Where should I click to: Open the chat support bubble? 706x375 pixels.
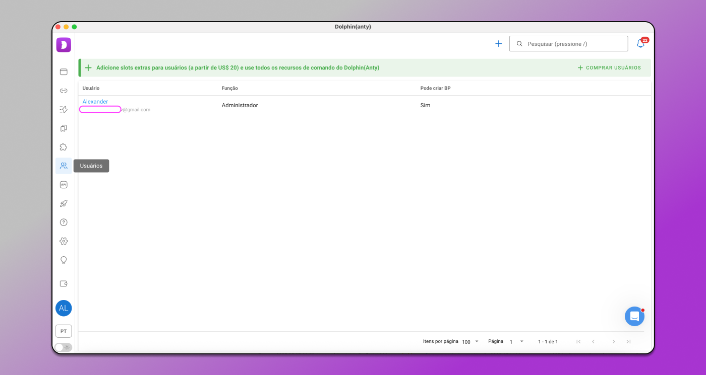tap(634, 316)
